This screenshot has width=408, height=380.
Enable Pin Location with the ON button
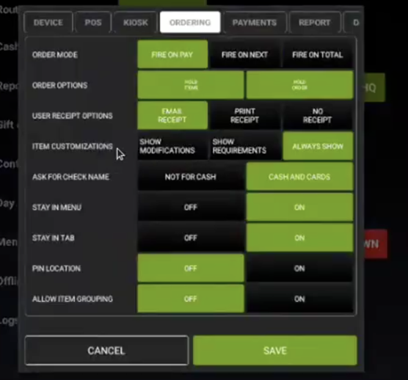click(300, 268)
